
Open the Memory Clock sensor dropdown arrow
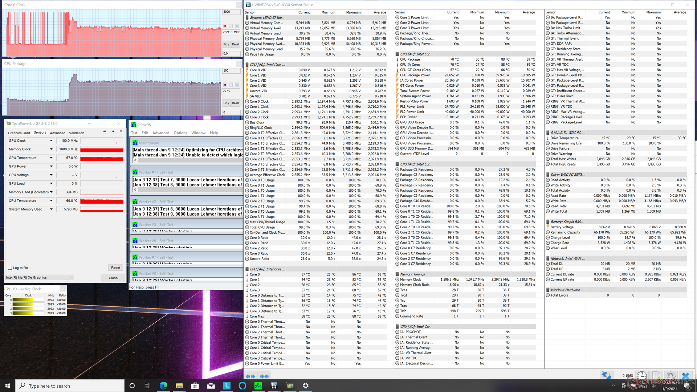pyautogui.click(x=51, y=149)
